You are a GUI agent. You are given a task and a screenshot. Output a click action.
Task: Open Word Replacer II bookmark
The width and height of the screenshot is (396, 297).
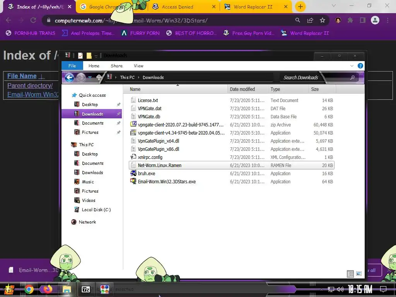tap(305, 33)
